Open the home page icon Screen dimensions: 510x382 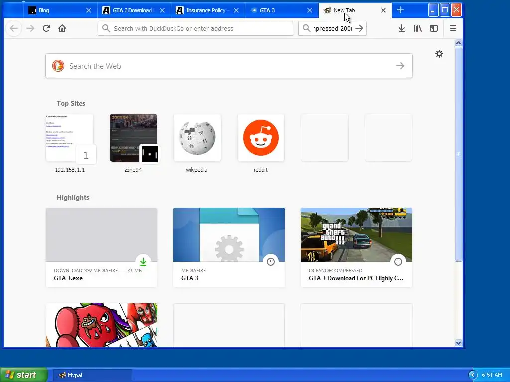click(62, 28)
